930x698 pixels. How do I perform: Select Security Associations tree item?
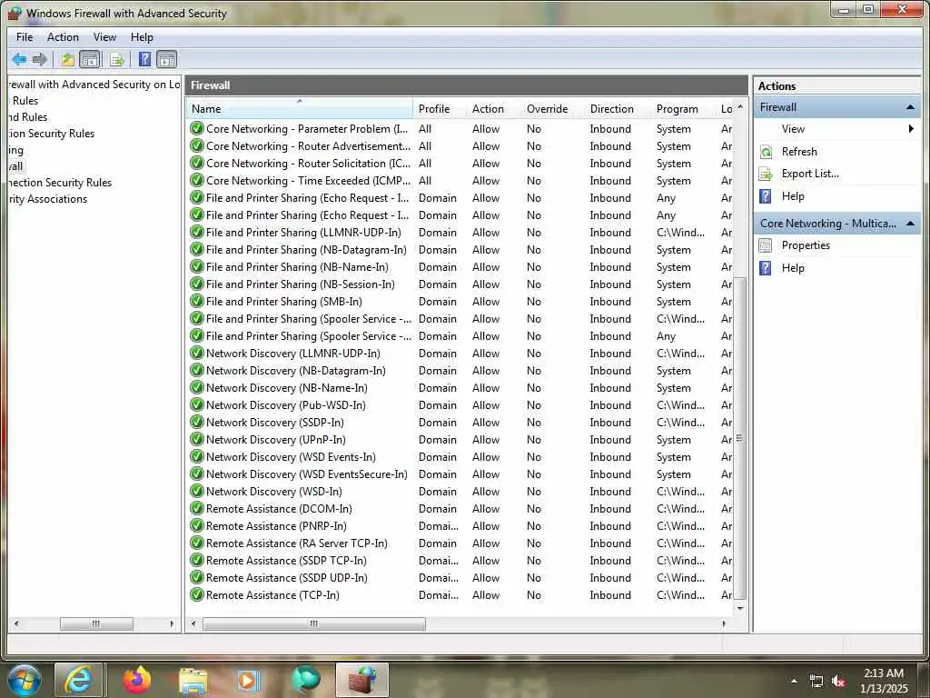tap(48, 199)
